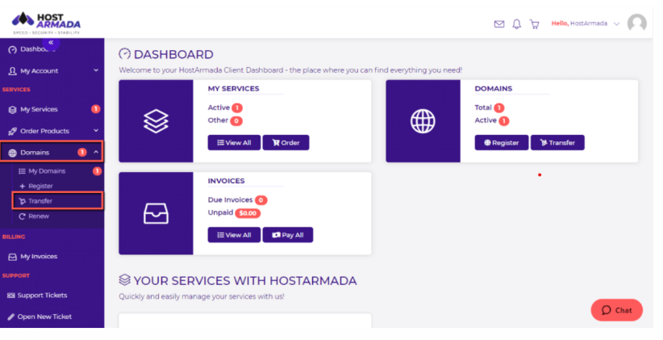
Task: Click the HostArmada logo
Action: pos(47,20)
